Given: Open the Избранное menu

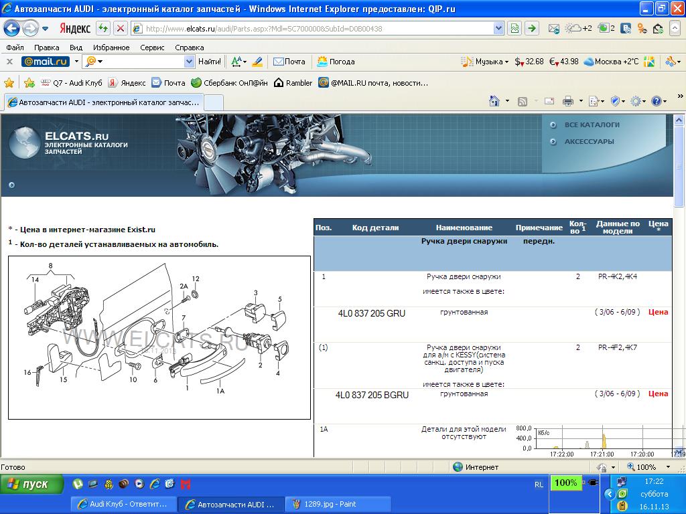Looking at the screenshot, I should [x=111, y=48].
